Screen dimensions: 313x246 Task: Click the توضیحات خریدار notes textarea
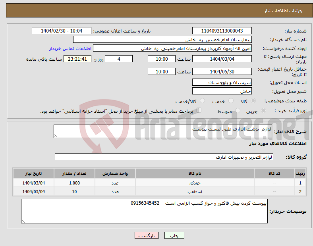point(144,211)
